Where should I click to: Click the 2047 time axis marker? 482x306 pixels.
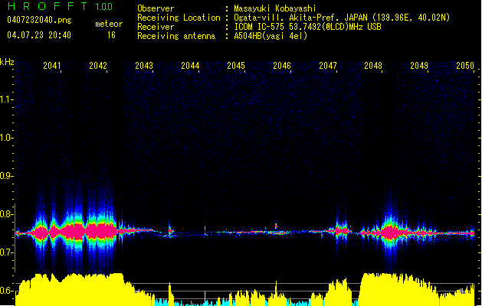(x=328, y=66)
